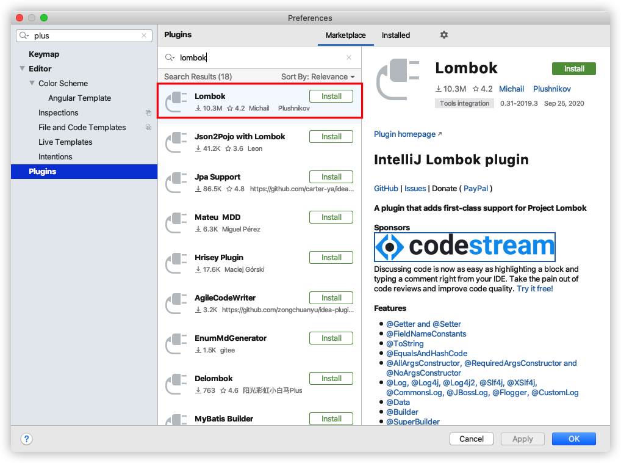This screenshot has height=463, width=621.
Task: Open the @Builder feature link
Action: [402, 412]
